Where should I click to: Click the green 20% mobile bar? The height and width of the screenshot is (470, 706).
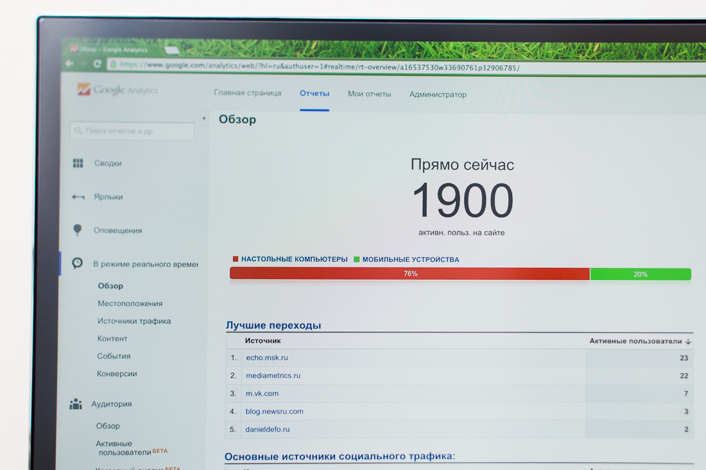point(641,274)
